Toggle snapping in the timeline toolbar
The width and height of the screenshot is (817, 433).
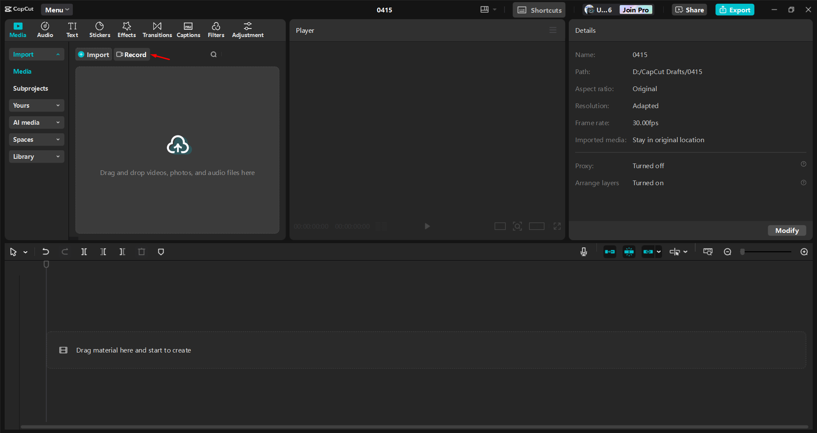pos(628,252)
